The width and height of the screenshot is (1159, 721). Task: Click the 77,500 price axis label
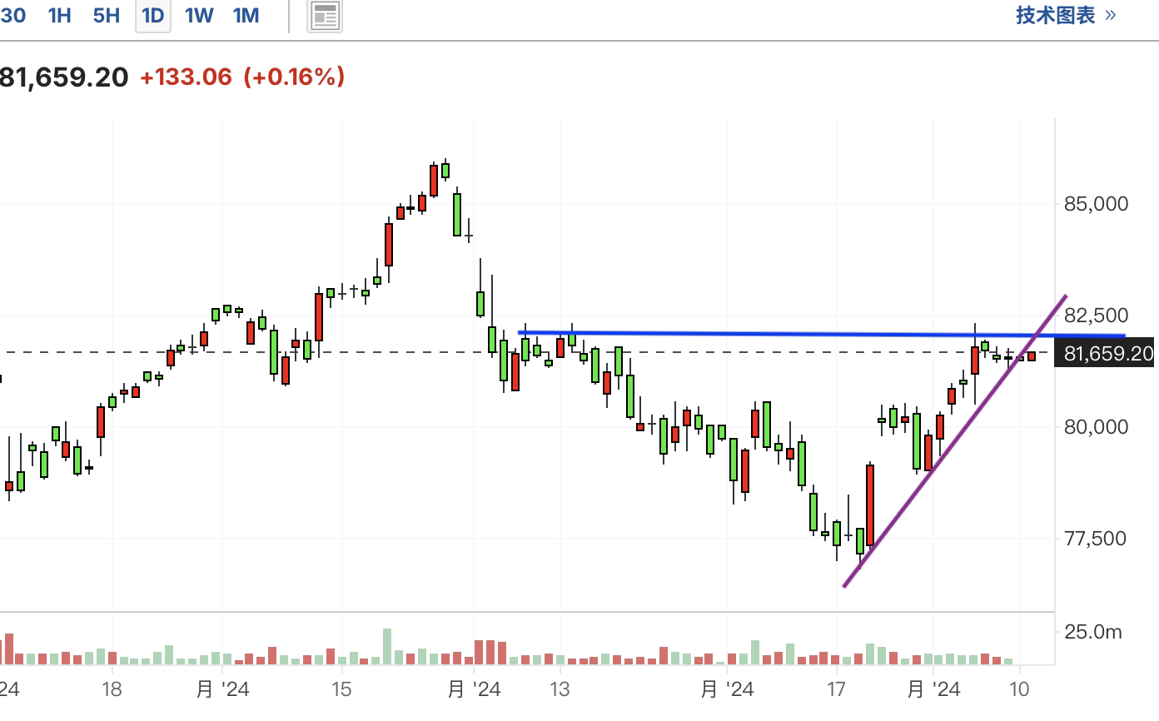click(1097, 539)
